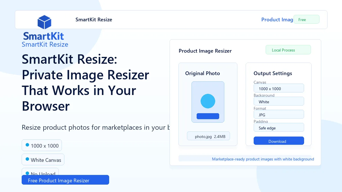Select the 1000 x 1000 feature chip
342x192 pixels.
(x=42, y=145)
